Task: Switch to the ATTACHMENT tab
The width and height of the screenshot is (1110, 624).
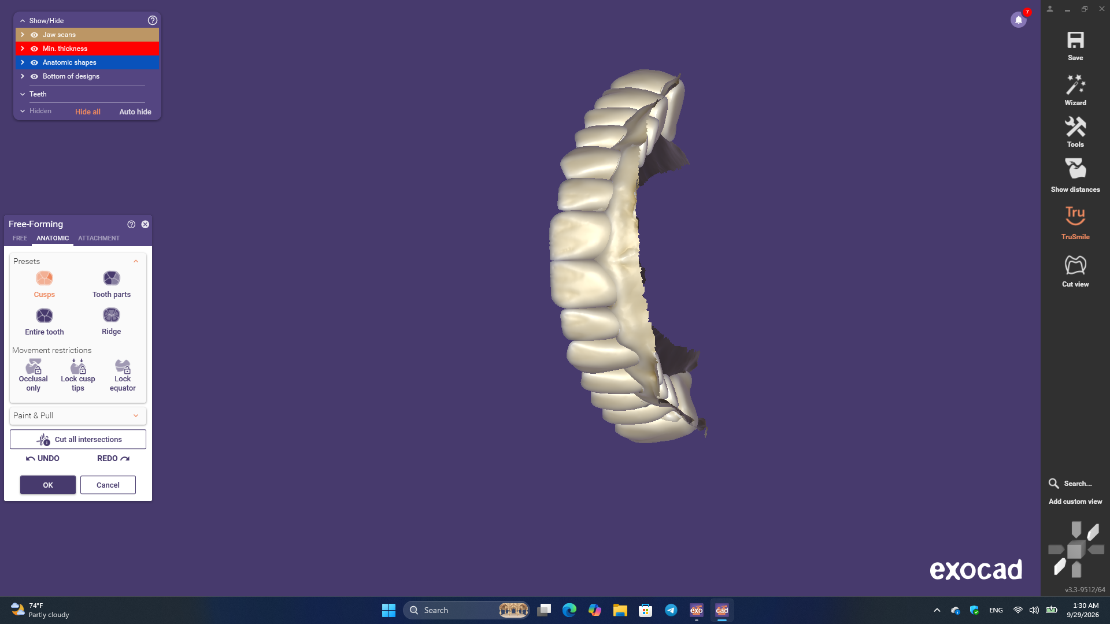Action: pyautogui.click(x=99, y=238)
